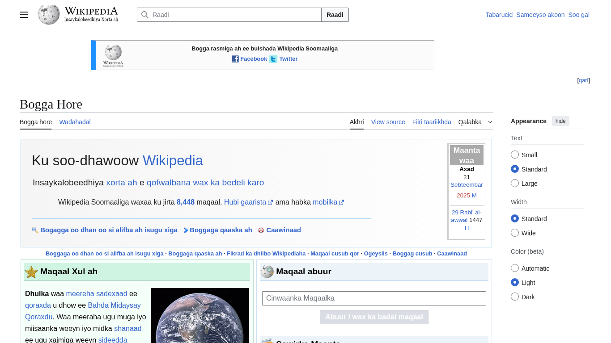The height and width of the screenshot is (343, 611).
Task: Open bold Boggaga qaaska ah link with arrow
Action: (221, 230)
